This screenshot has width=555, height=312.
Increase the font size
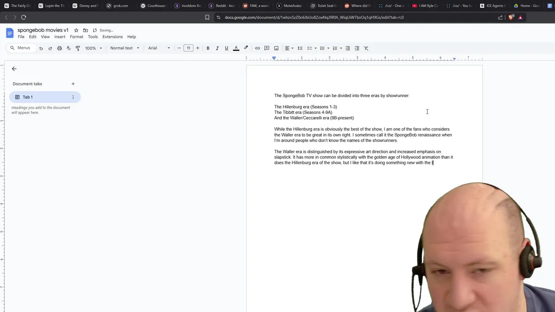[198, 48]
